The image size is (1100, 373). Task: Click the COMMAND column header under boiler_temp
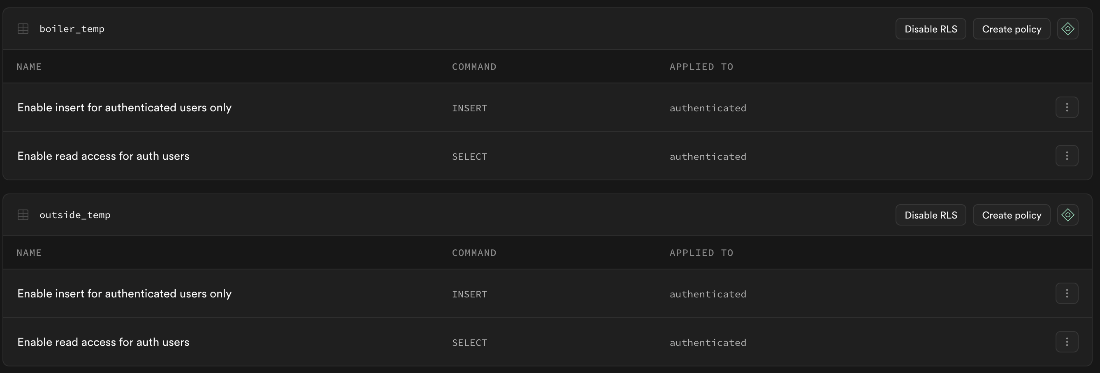(x=474, y=67)
